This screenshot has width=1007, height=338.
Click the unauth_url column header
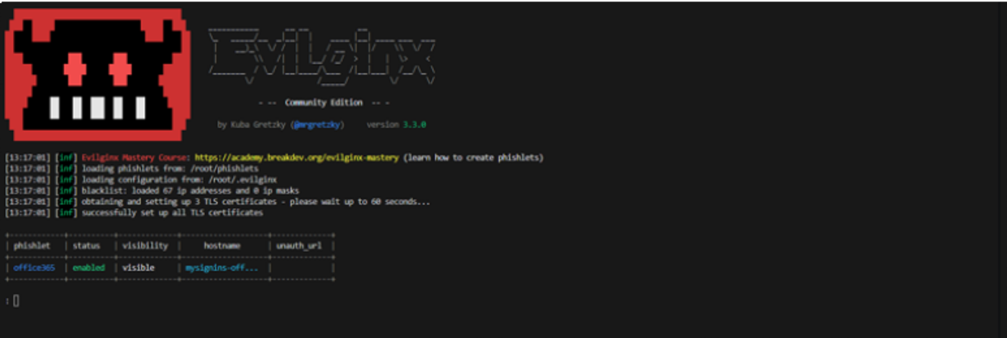click(x=300, y=246)
